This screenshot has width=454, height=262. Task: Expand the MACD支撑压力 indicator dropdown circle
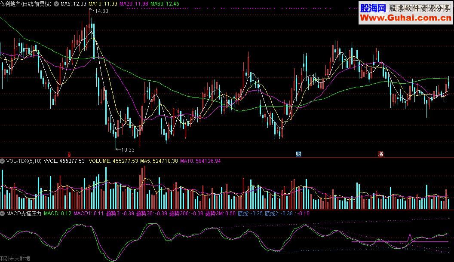coord(2,213)
